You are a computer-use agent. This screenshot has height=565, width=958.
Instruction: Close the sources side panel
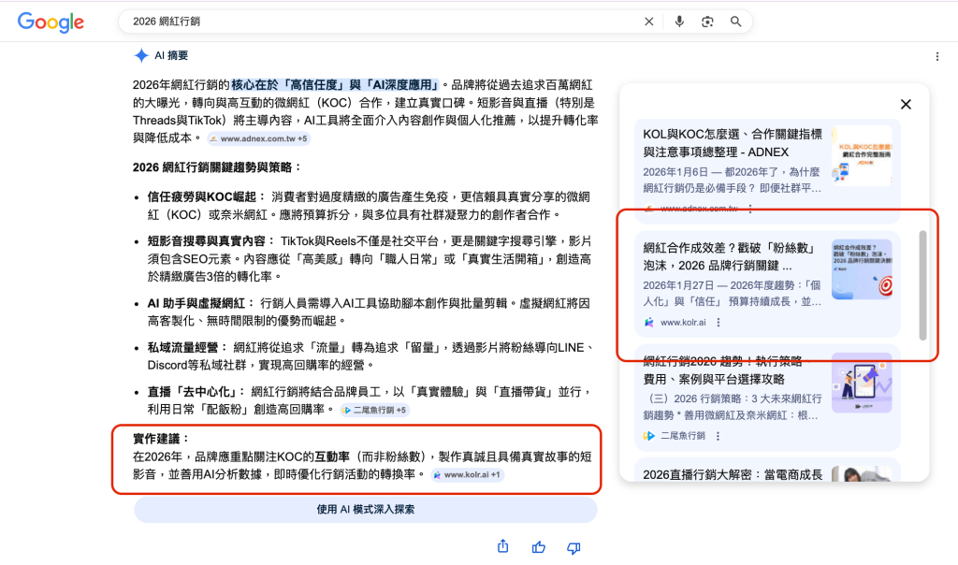click(x=906, y=105)
